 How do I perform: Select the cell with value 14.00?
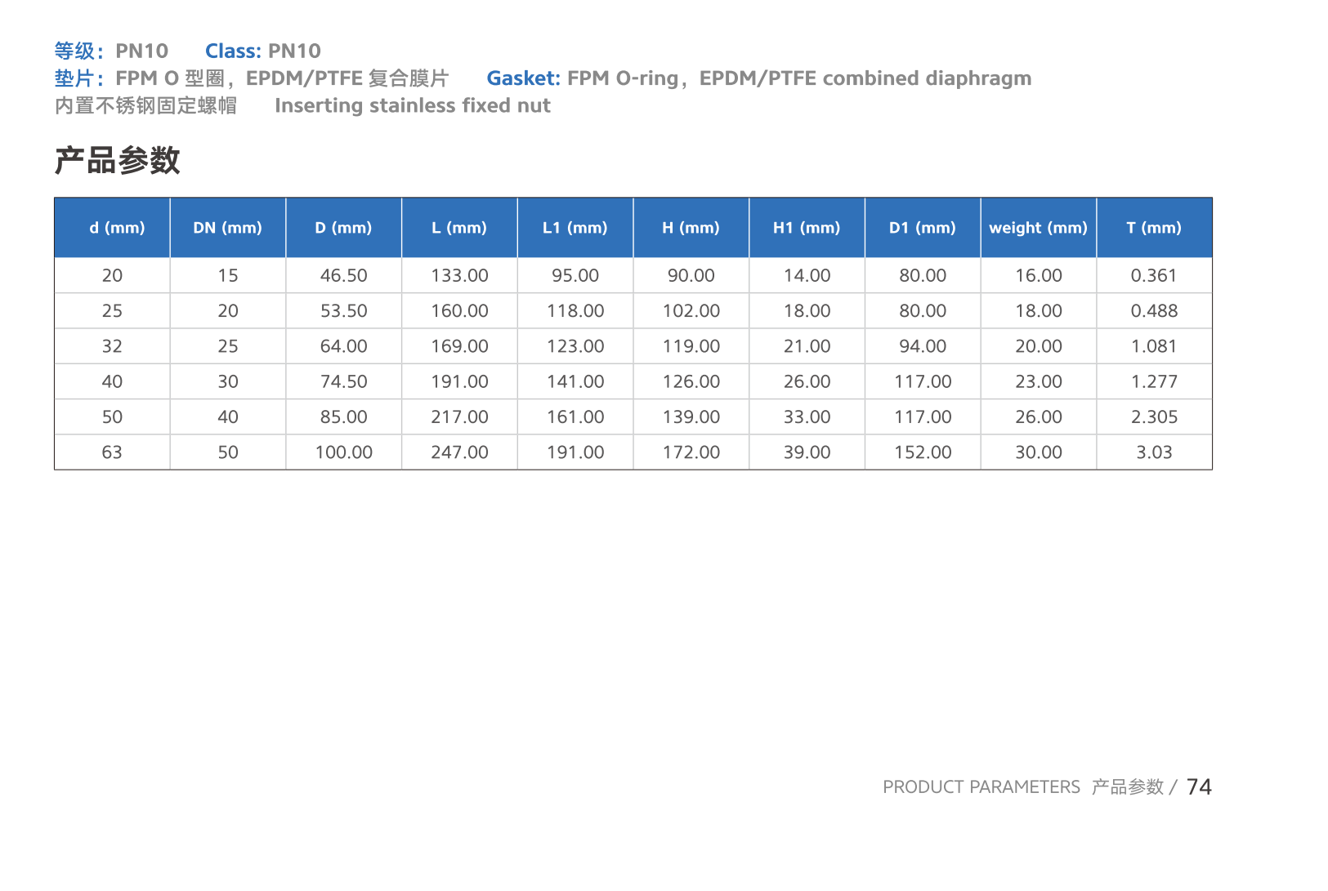point(807,275)
